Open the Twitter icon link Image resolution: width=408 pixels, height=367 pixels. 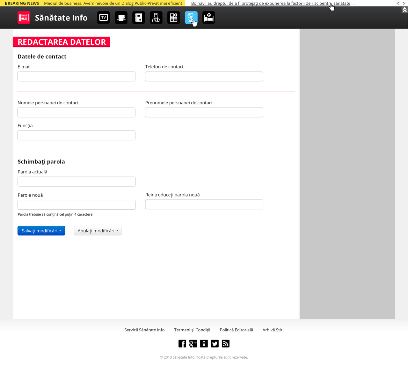point(215,344)
